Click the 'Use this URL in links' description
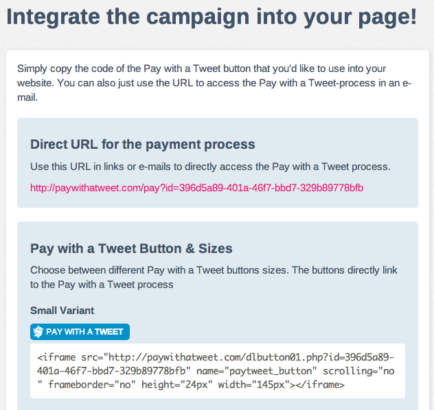 pyautogui.click(x=210, y=167)
